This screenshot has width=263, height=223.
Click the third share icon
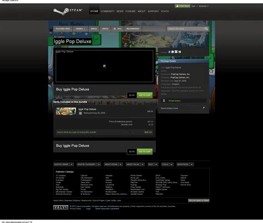point(176,52)
